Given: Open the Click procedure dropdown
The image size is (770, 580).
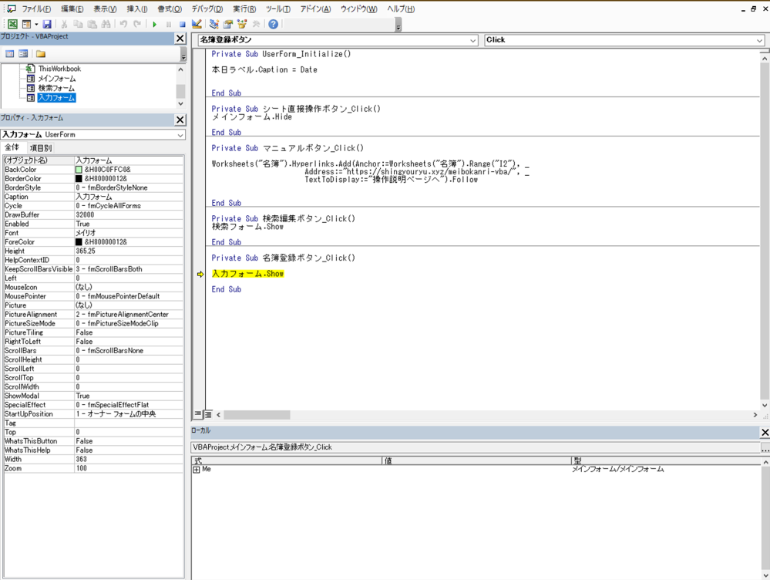Looking at the screenshot, I should [x=760, y=39].
